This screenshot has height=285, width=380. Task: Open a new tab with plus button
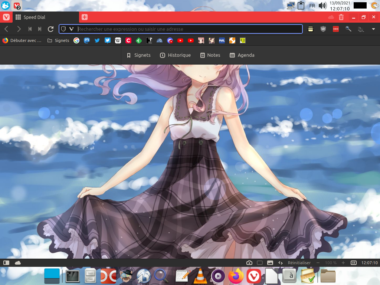click(85, 17)
